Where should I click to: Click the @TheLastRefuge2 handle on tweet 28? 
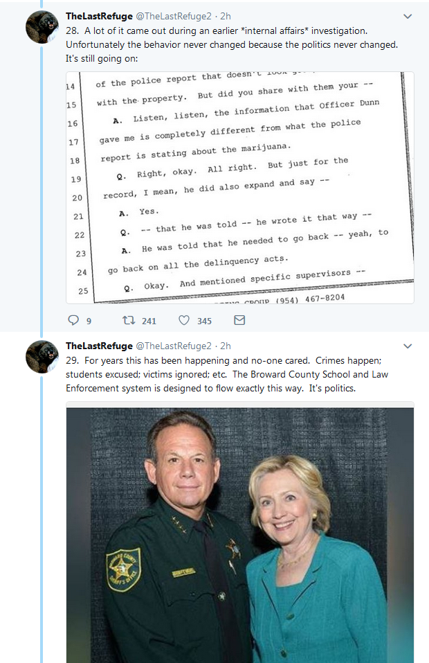[174, 16]
